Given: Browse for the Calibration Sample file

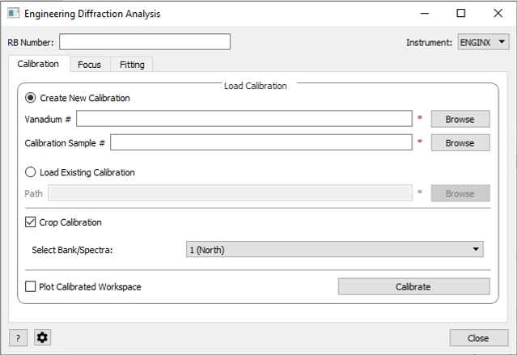Looking at the screenshot, I should coord(460,143).
